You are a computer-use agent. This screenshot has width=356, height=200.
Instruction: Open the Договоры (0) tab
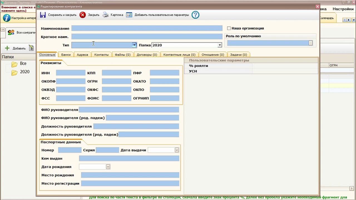coord(147,55)
